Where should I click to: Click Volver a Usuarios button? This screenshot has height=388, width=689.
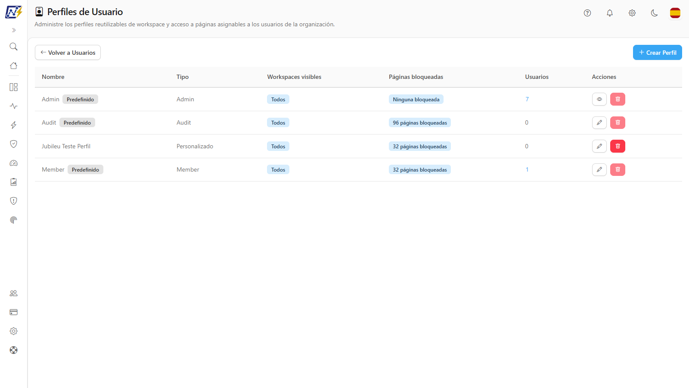click(68, 53)
